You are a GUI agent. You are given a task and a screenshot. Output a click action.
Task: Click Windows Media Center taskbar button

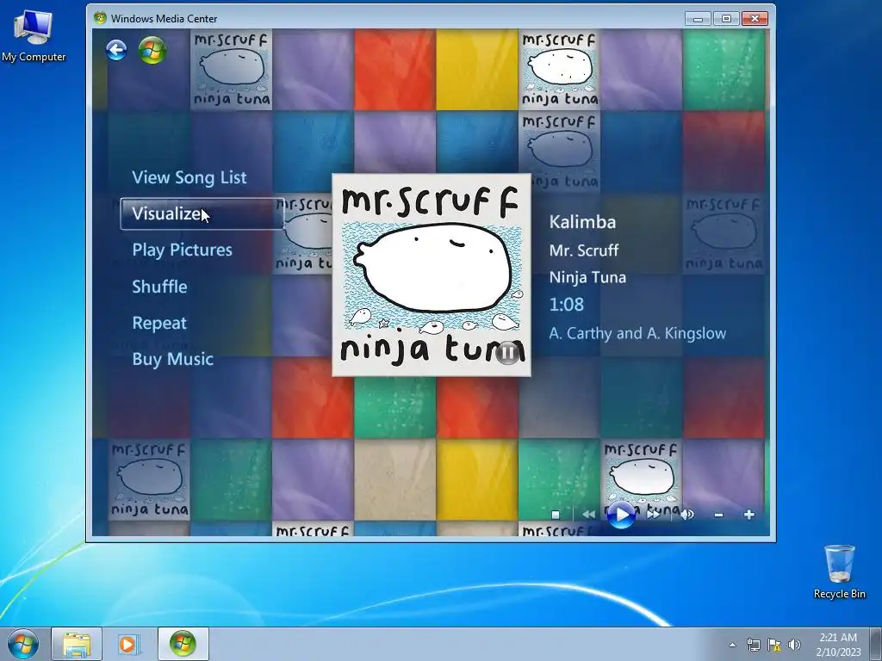[x=183, y=644]
